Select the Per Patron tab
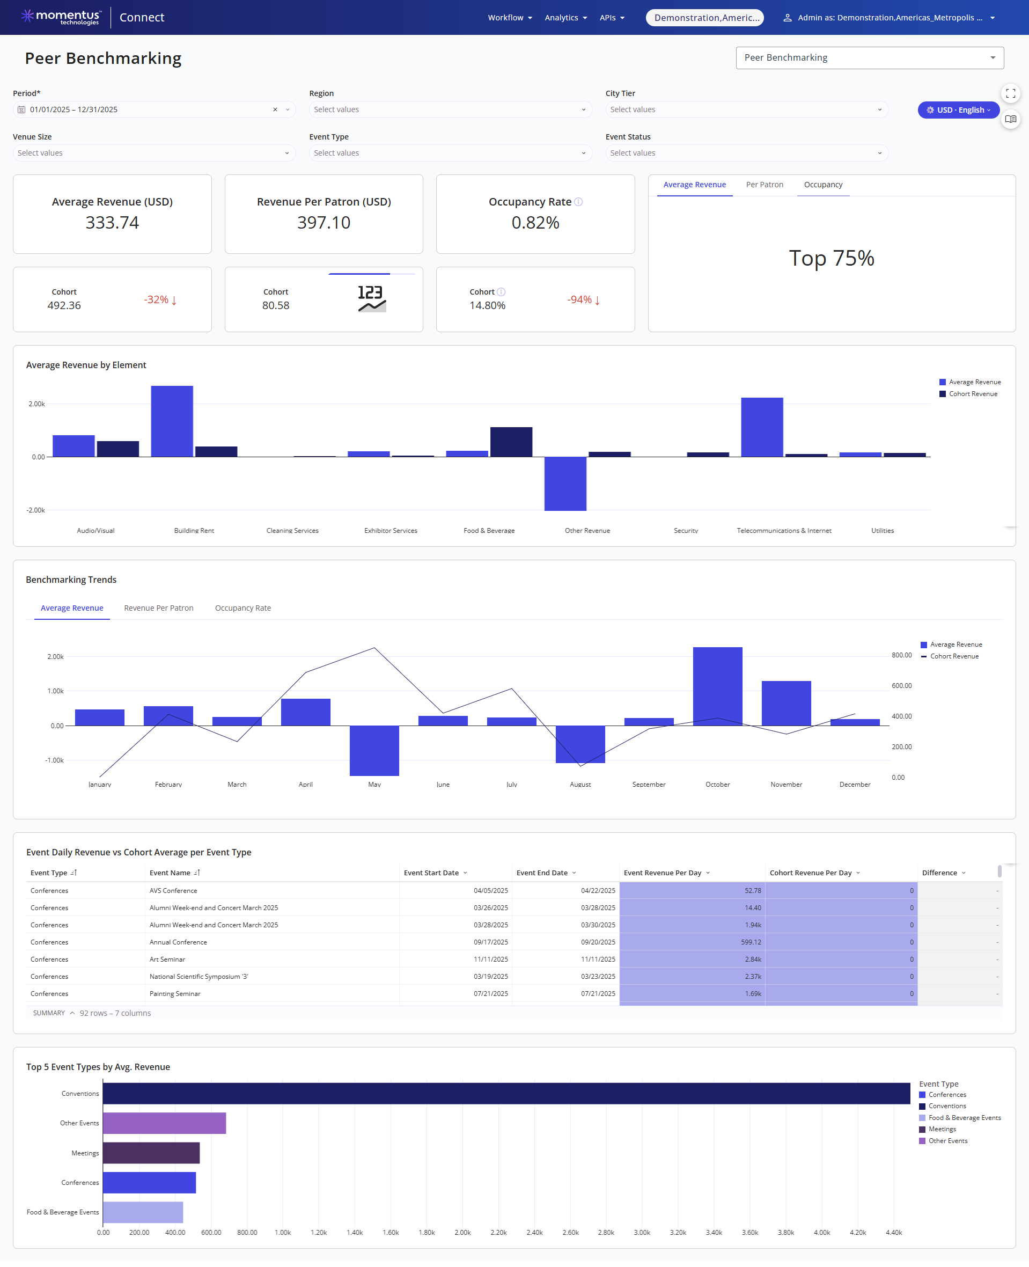Image resolution: width=1029 pixels, height=1267 pixels. point(764,185)
